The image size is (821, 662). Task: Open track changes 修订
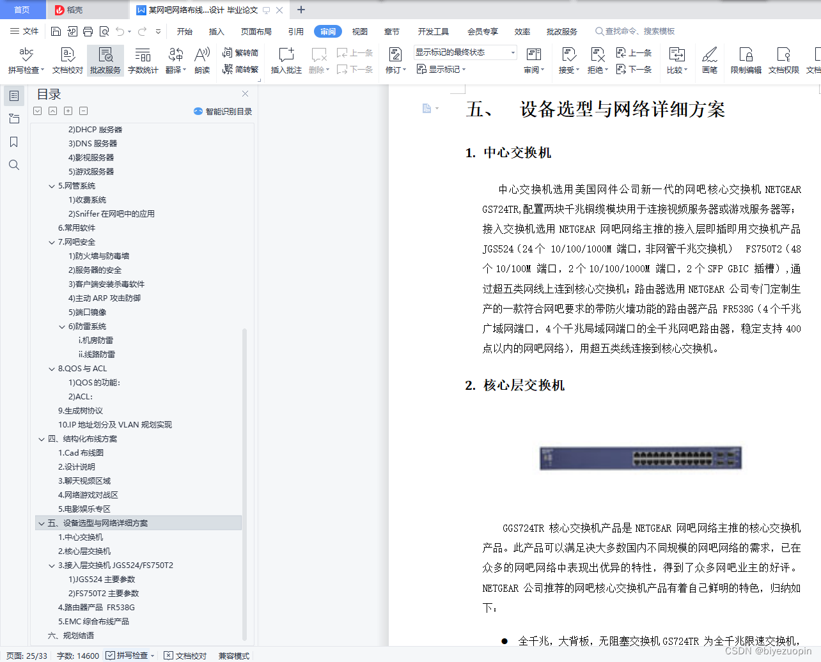click(x=396, y=61)
